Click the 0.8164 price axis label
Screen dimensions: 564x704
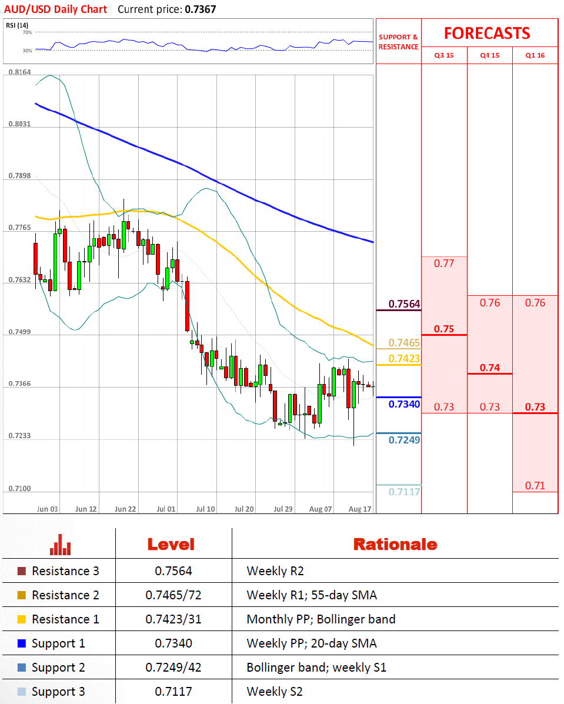20,72
